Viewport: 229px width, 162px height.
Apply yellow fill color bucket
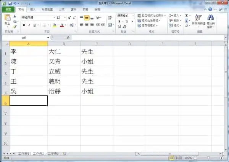[55, 25]
